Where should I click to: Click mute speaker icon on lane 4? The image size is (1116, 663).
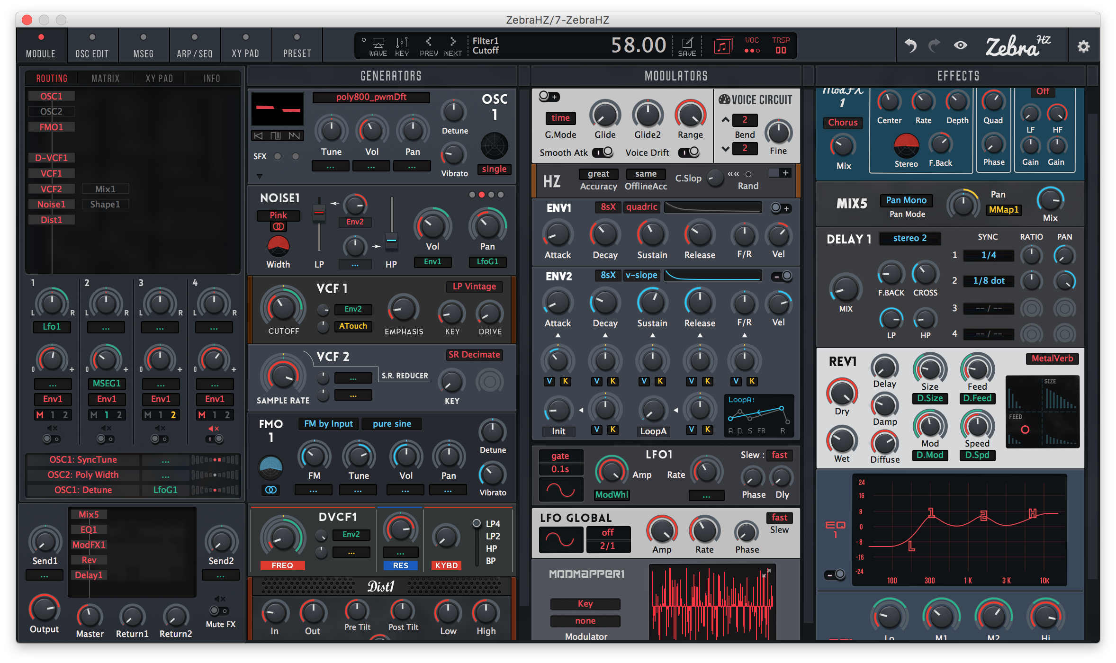click(214, 428)
